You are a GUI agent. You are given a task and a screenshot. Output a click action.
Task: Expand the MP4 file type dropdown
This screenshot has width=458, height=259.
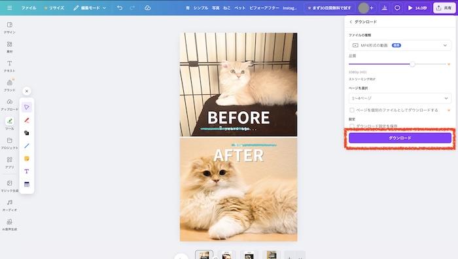[400, 45]
